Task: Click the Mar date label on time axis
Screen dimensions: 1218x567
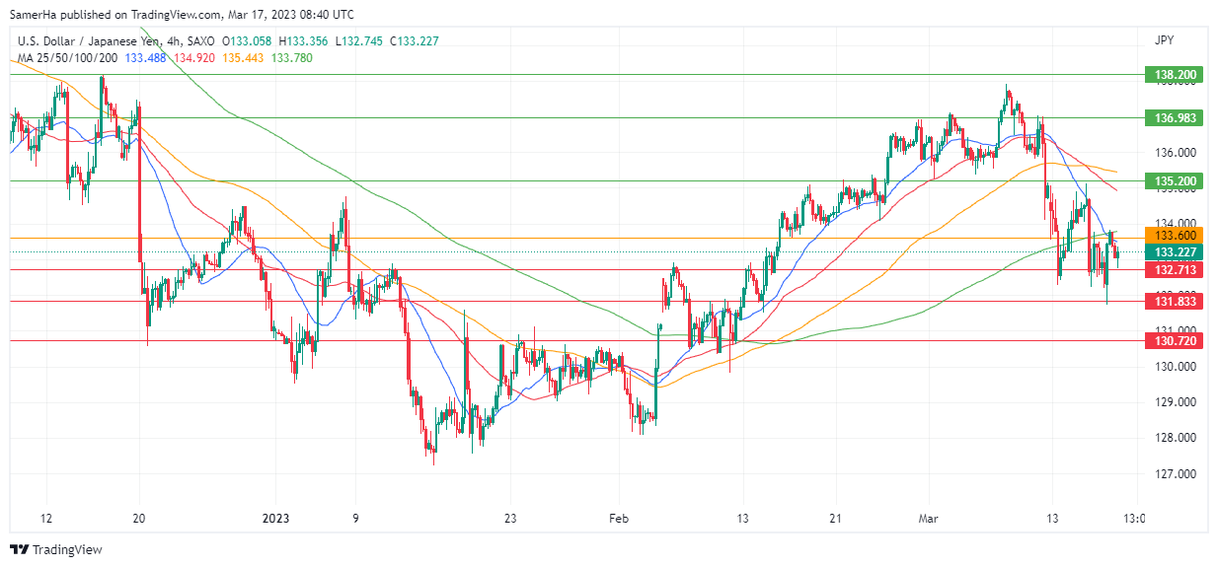Action: click(928, 518)
